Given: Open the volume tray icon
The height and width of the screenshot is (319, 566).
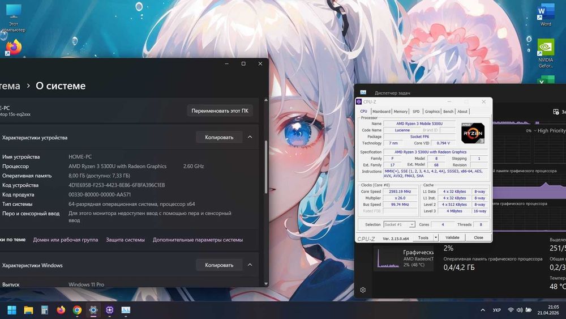Looking at the screenshot, I should pos(520,310).
